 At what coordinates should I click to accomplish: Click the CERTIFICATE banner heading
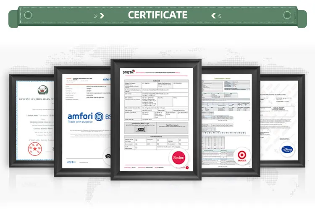pos(157,15)
